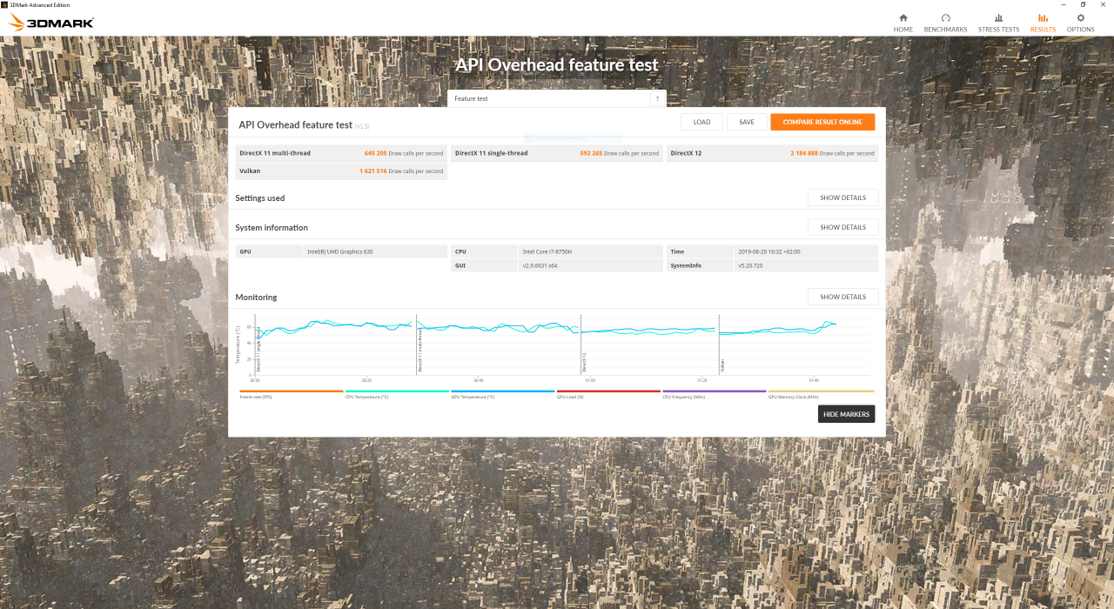Viewport: 1114px width, 609px height.
Task: Click Compare Result Online
Action: tap(822, 122)
